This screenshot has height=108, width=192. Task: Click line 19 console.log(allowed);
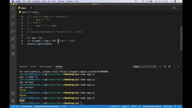[x=39, y=44]
